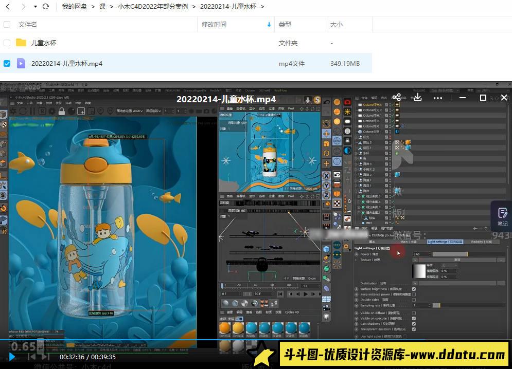Viewport: 512px width, 369px height.
Task: Click the 349.19MB size cell
Action: (x=345, y=63)
